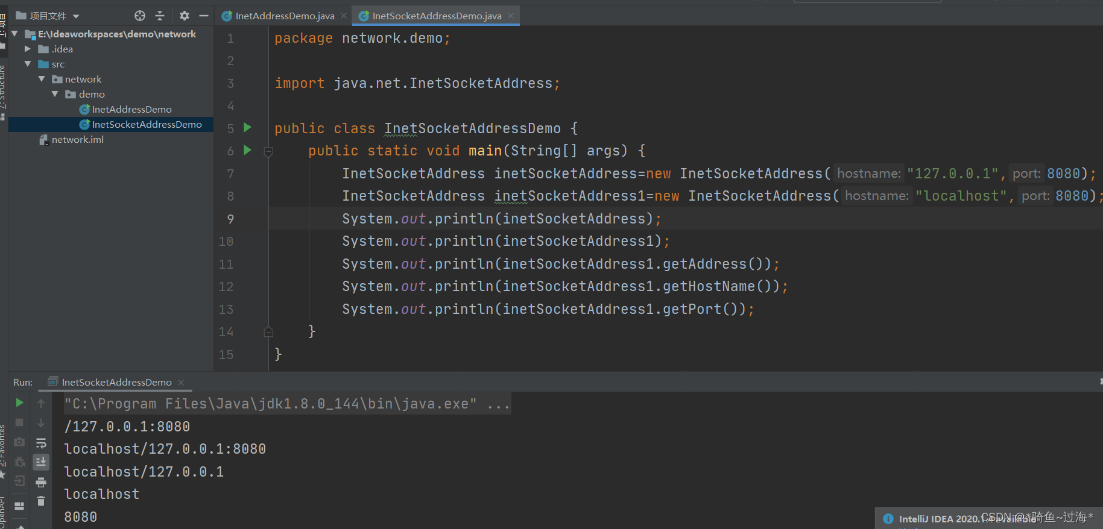
Task: Run the class from gutter arrow on line 5
Action: [x=247, y=127]
